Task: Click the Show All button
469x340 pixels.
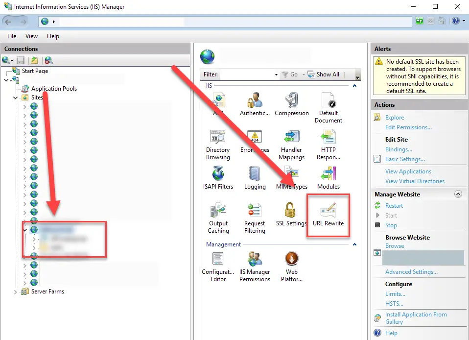Action: 323,74
